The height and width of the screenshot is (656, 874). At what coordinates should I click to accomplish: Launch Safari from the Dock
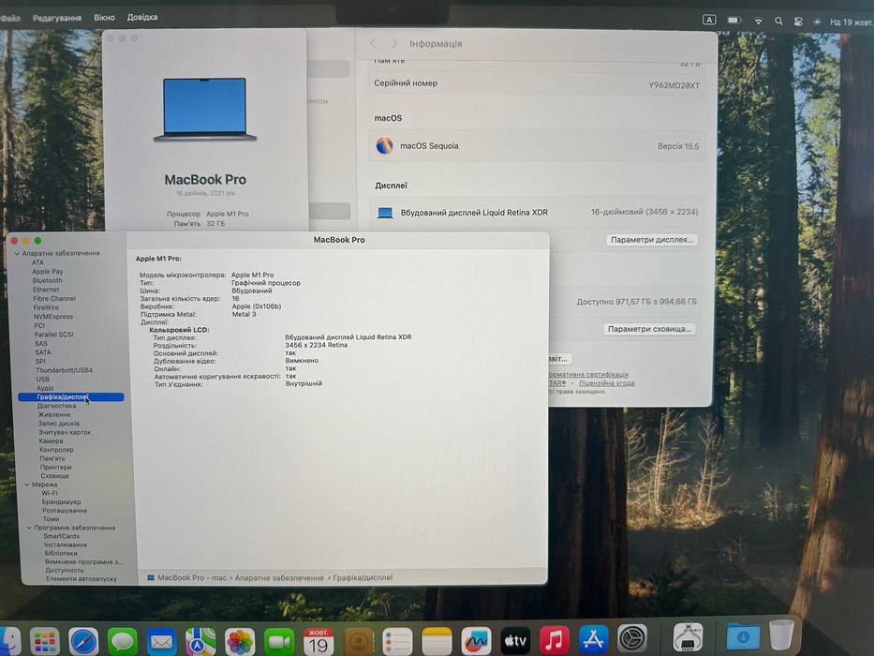83,642
